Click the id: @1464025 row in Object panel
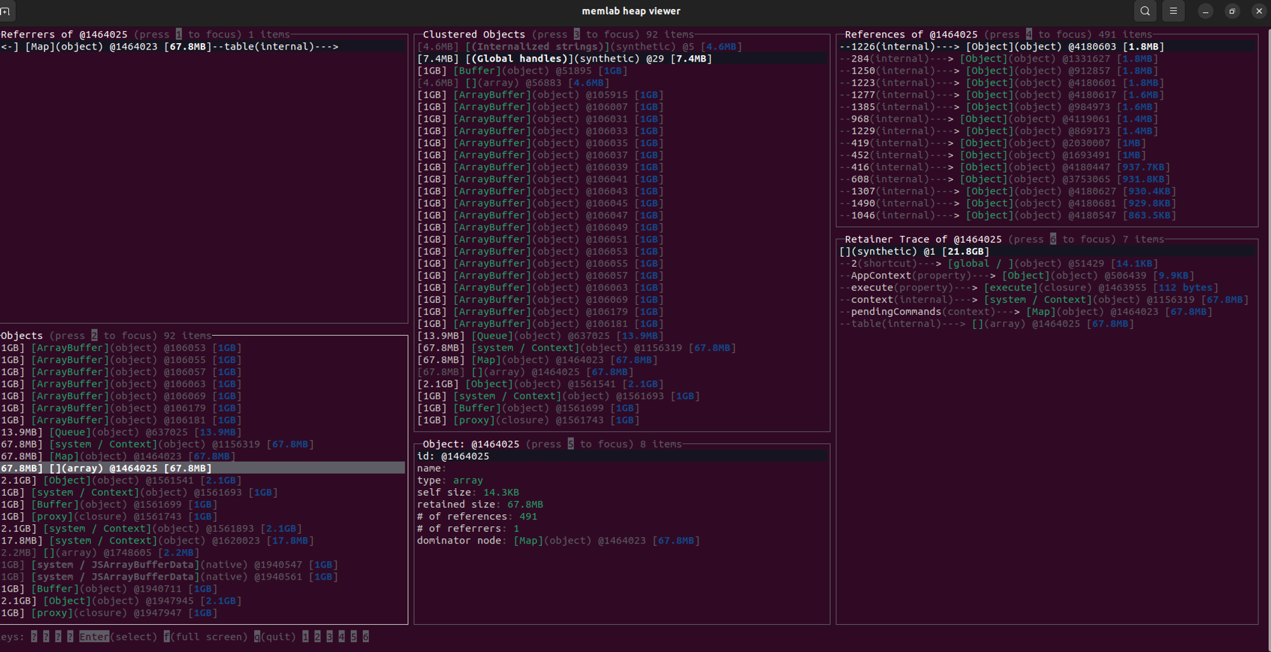1271x652 pixels. pos(622,456)
